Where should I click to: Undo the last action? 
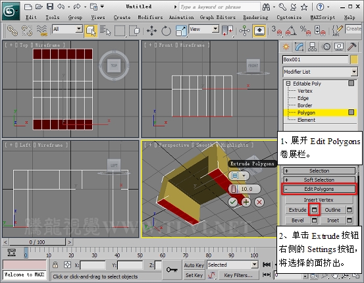(x=61, y=7)
